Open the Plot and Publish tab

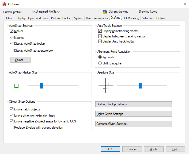pos(61,18)
